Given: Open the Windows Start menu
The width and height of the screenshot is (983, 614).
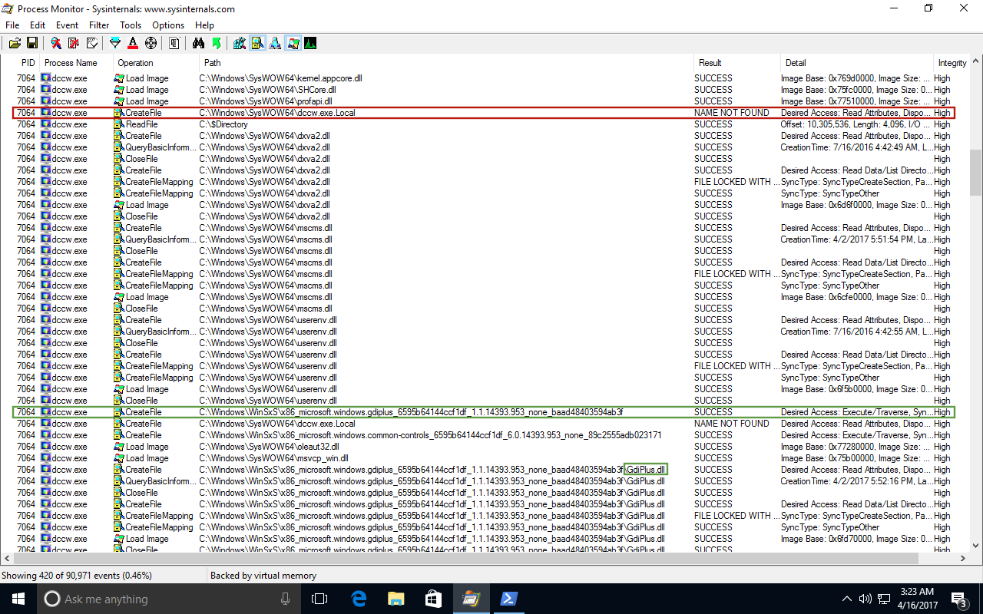Looking at the screenshot, I should pos(18,599).
